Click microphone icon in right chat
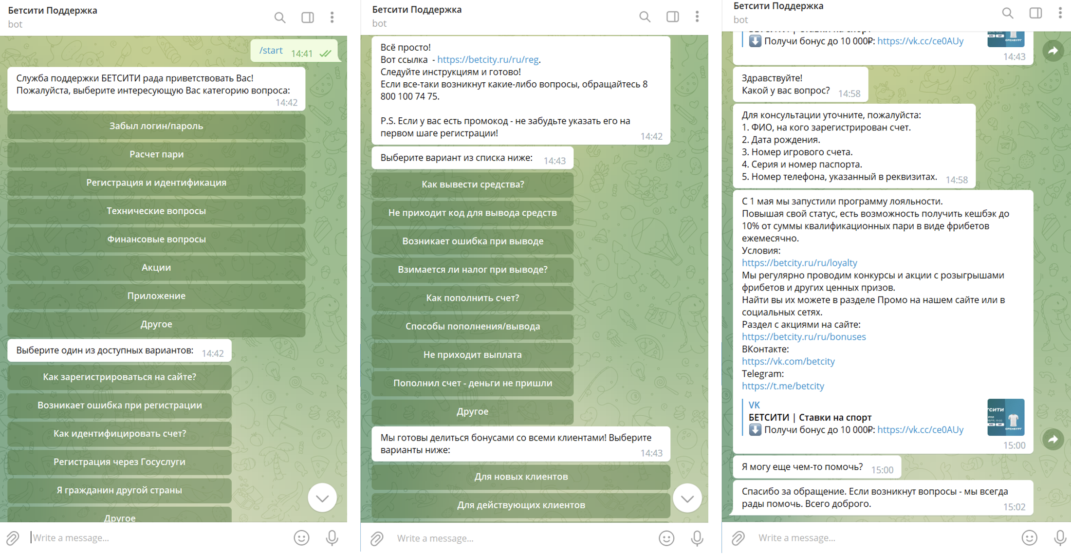The height and width of the screenshot is (554, 1071). (1060, 538)
